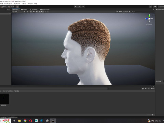Open Google Chrome from taskbar
This screenshot has width=164, height=123.
tap(25, 121)
